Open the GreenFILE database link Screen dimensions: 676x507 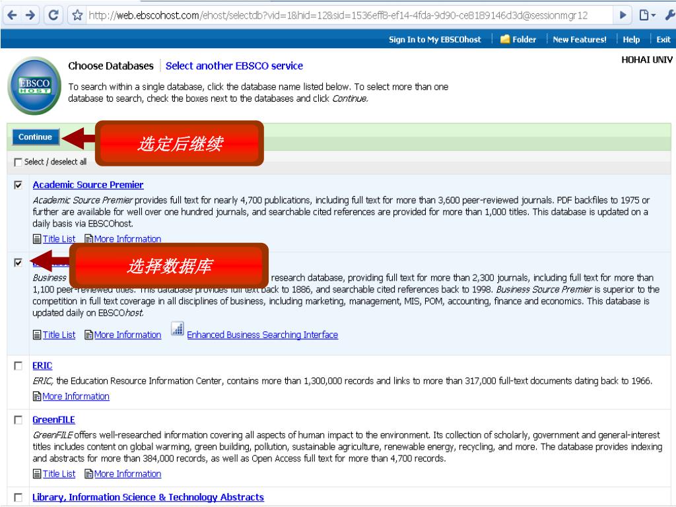point(53,420)
